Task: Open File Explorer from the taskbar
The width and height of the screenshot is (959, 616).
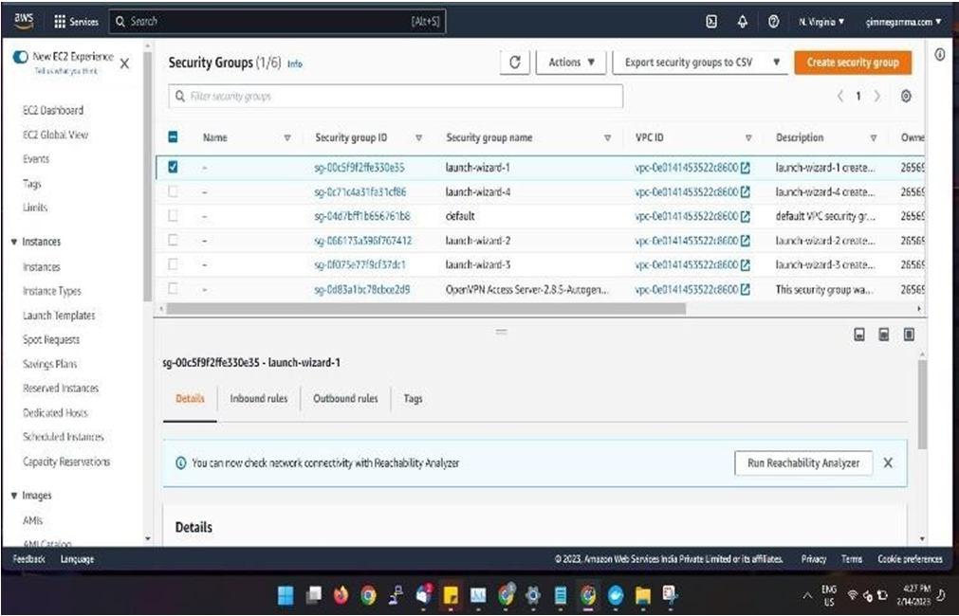Action: point(642,594)
